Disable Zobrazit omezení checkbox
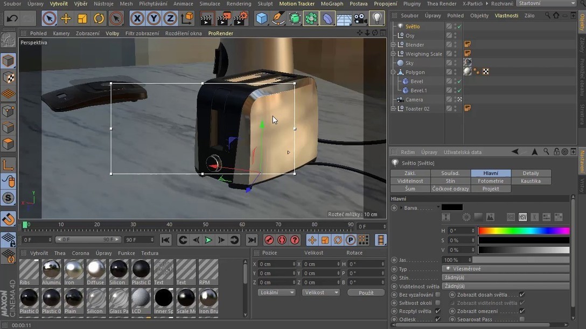This screenshot has width=586, height=329. (x=522, y=311)
